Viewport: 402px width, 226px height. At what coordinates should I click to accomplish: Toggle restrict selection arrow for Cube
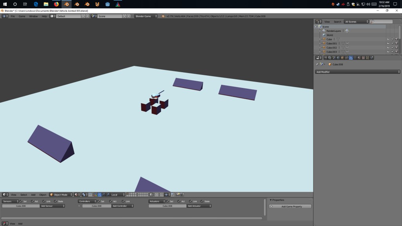(393, 39)
